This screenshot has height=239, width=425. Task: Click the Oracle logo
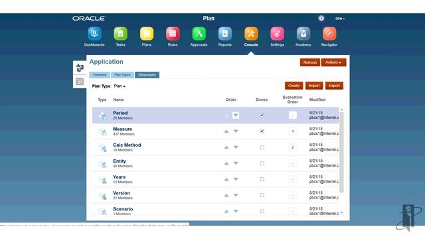coord(88,19)
